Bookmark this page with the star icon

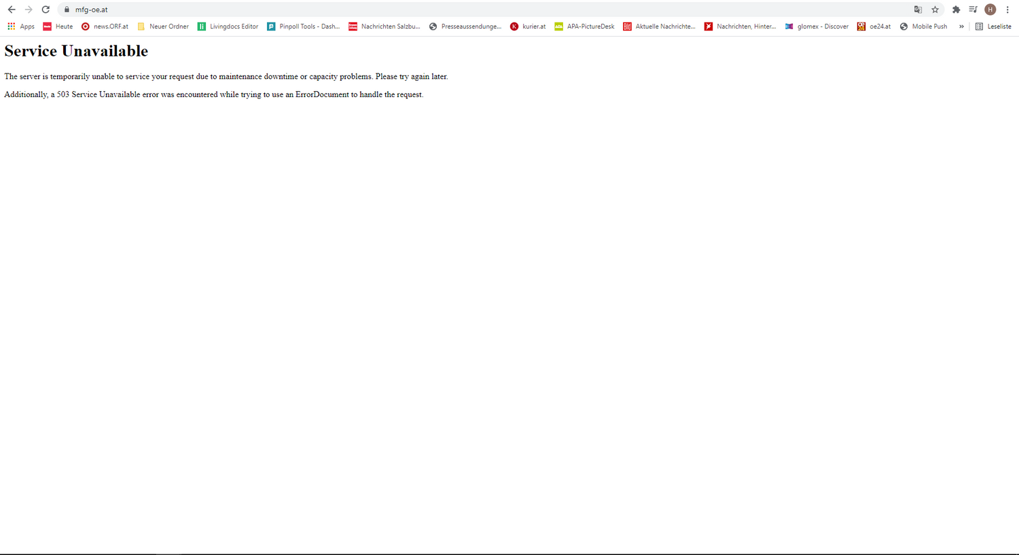[935, 10]
